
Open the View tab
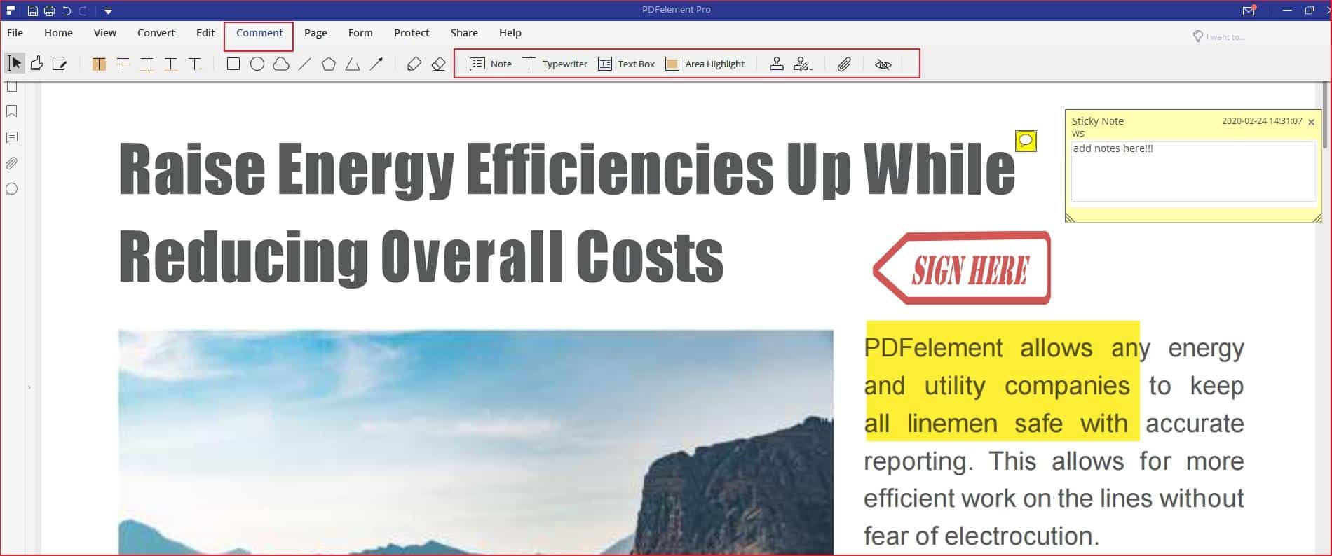105,33
